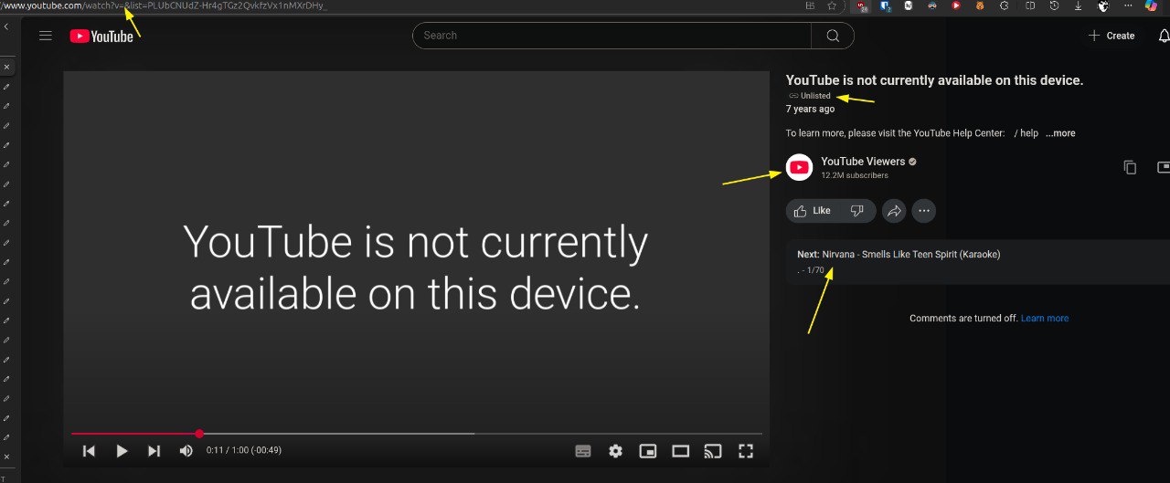Like the video
The height and width of the screenshot is (483, 1170).
coord(812,211)
